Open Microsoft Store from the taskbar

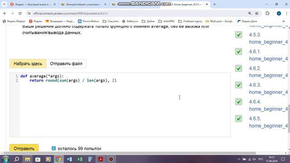click(x=38, y=159)
